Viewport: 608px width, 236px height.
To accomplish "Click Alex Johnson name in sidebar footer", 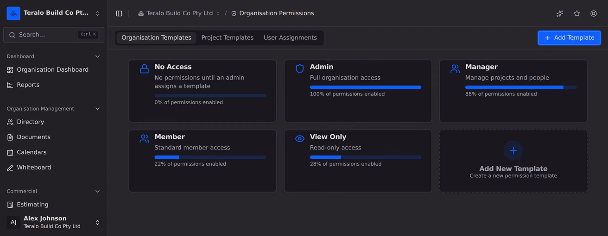I will point(45,218).
